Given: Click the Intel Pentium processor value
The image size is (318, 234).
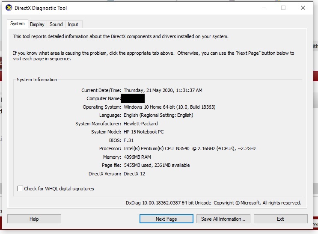Looking at the screenshot, I should tap(190, 149).
